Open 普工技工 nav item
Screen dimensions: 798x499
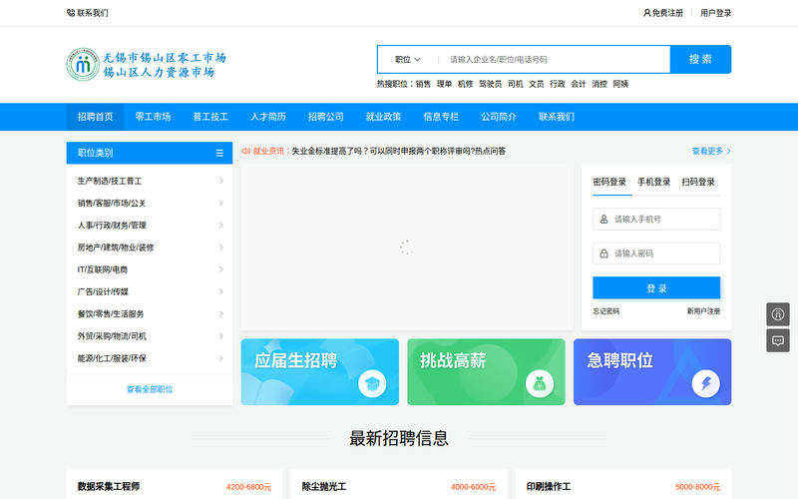pyautogui.click(x=210, y=117)
